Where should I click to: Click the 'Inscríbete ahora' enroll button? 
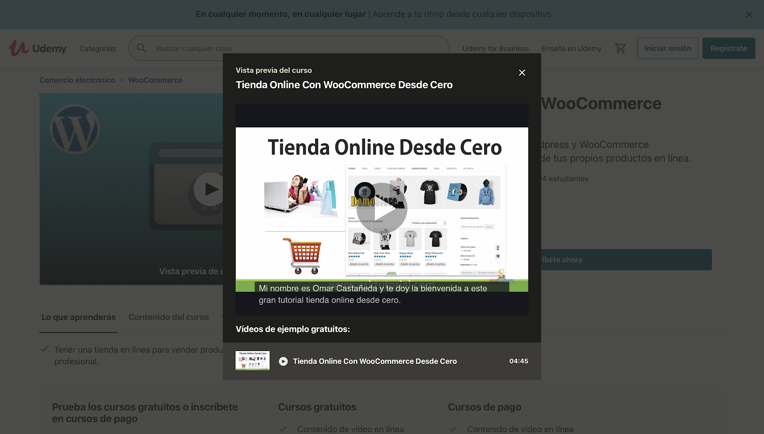pyautogui.click(x=626, y=260)
